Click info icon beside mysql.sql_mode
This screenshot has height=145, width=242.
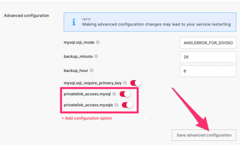(98, 42)
